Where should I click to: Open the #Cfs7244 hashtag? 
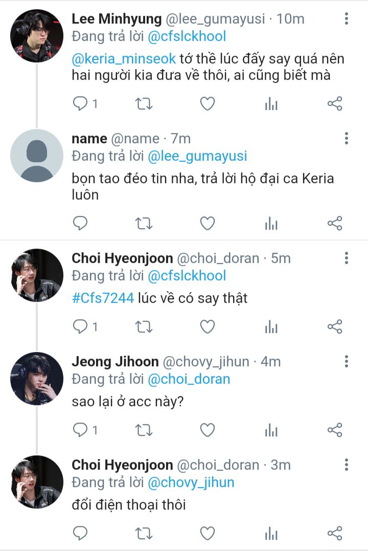tap(103, 298)
